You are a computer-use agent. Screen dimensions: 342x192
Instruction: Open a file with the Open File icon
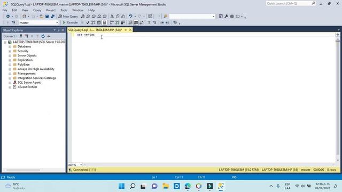41,17
